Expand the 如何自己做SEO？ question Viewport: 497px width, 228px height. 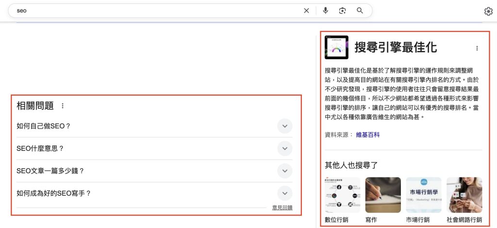click(285, 126)
